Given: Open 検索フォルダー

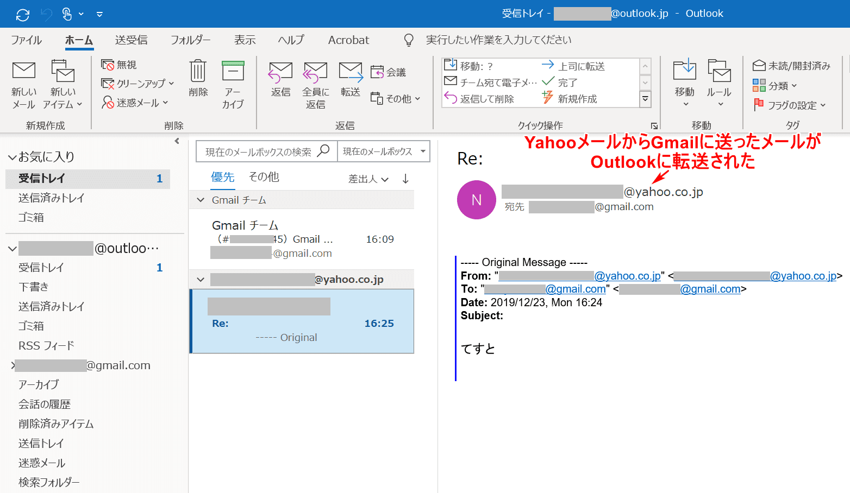Looking at the screenshot, I should pyautogui.click(x=49, y=482).
